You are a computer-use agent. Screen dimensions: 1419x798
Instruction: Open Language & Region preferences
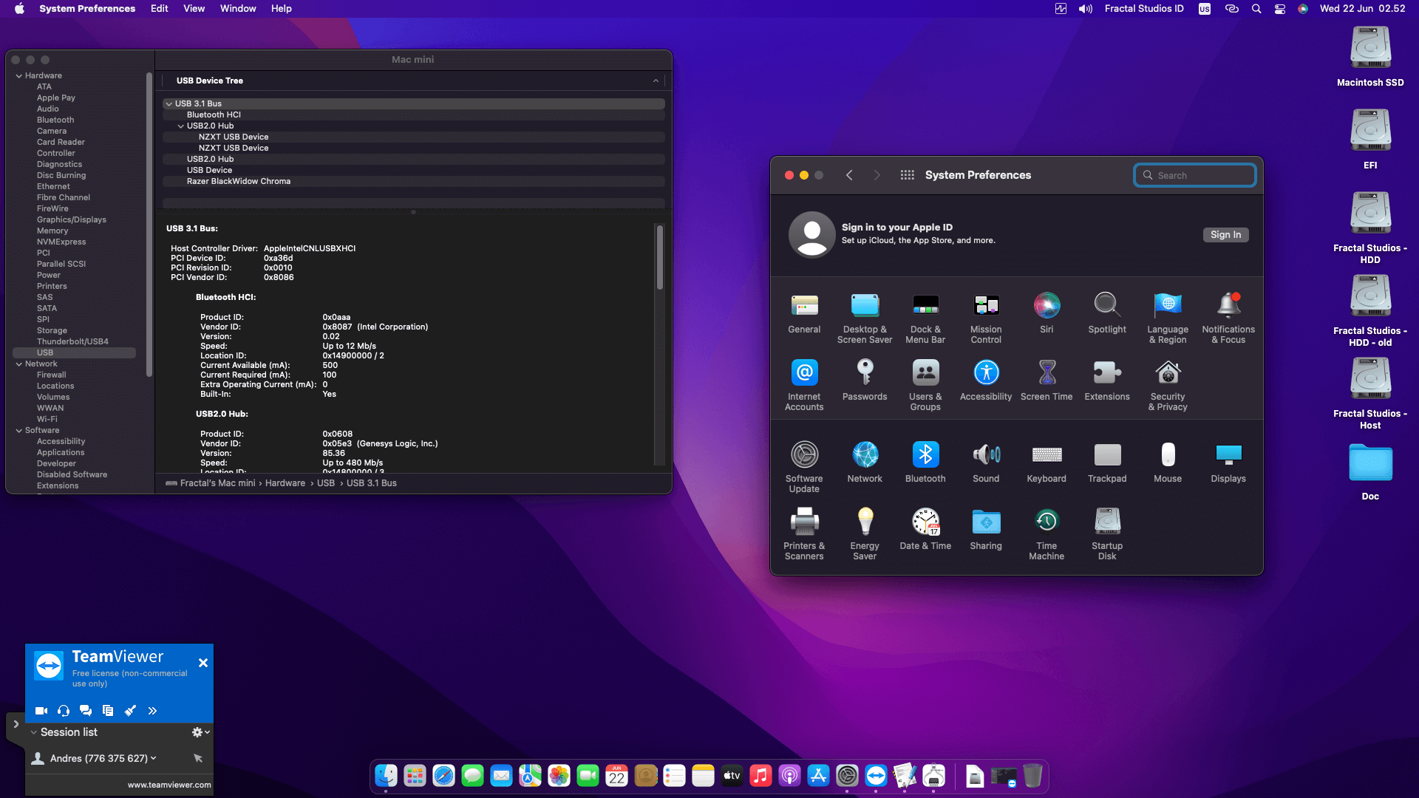1168,318
